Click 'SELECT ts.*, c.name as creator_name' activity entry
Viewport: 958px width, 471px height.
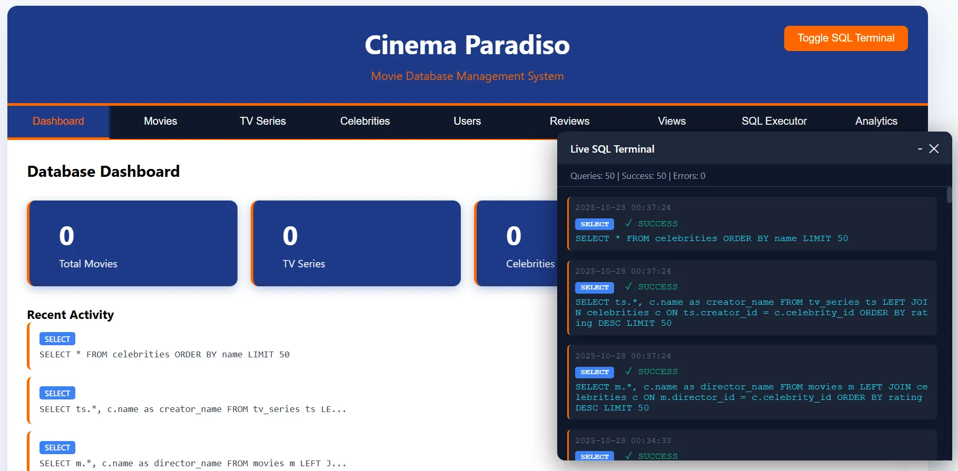point(193,409)
